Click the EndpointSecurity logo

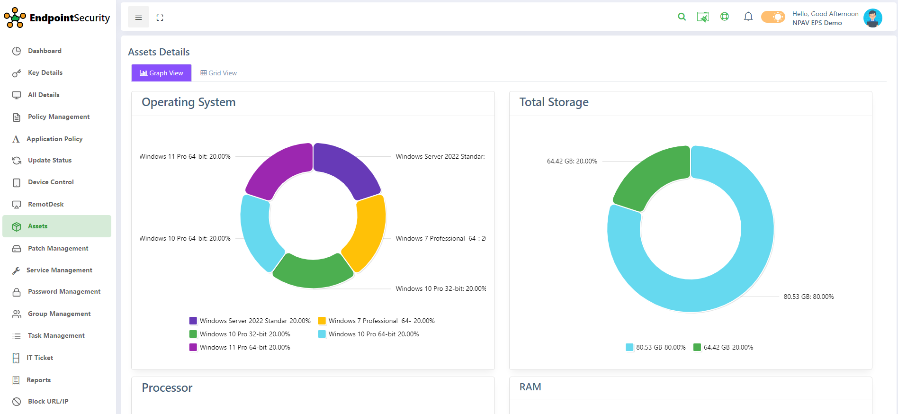(57, 18)
